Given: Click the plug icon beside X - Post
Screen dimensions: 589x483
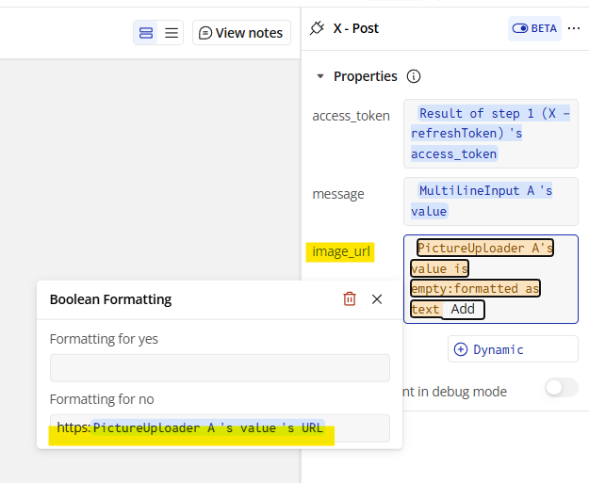Looking at the screenshot, I should tap(317, 28).
